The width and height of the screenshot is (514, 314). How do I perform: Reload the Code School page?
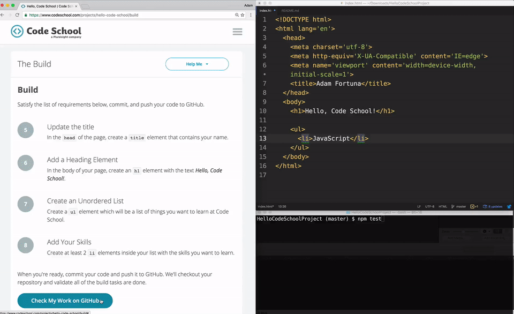coord(17,15)
